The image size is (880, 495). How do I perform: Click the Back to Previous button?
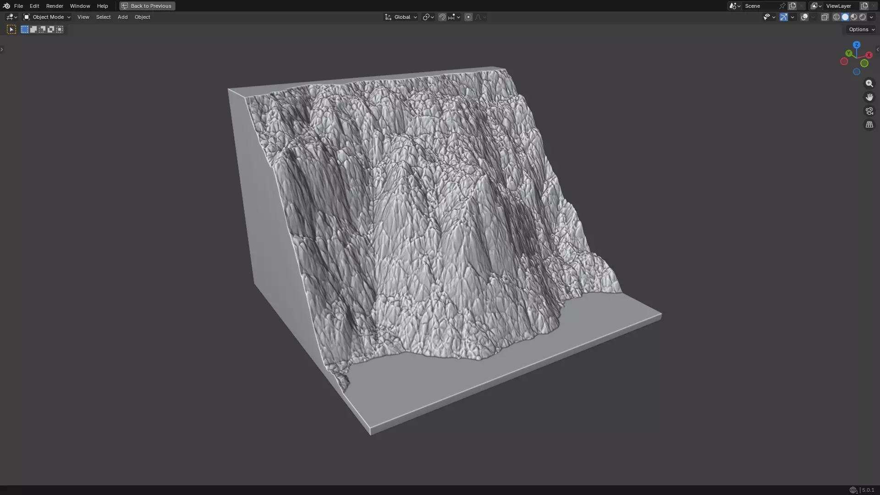click(147, 6)
